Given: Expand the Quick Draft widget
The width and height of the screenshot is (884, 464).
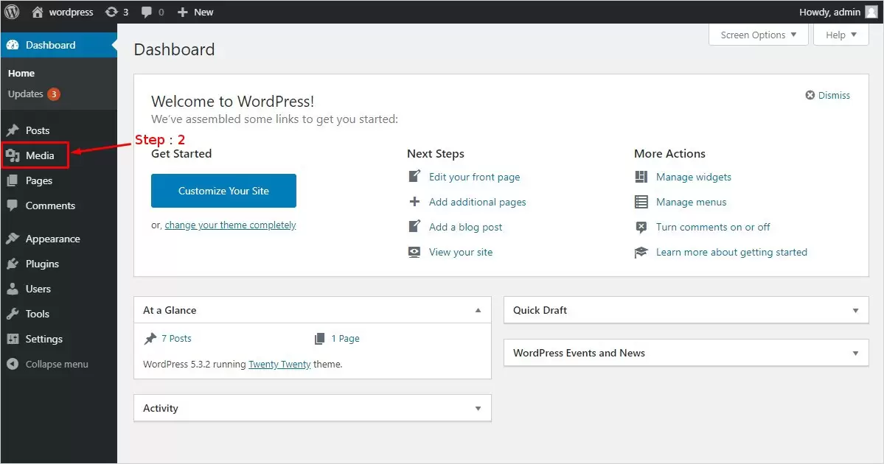Looking at the screenshot, I should point(855,310).
